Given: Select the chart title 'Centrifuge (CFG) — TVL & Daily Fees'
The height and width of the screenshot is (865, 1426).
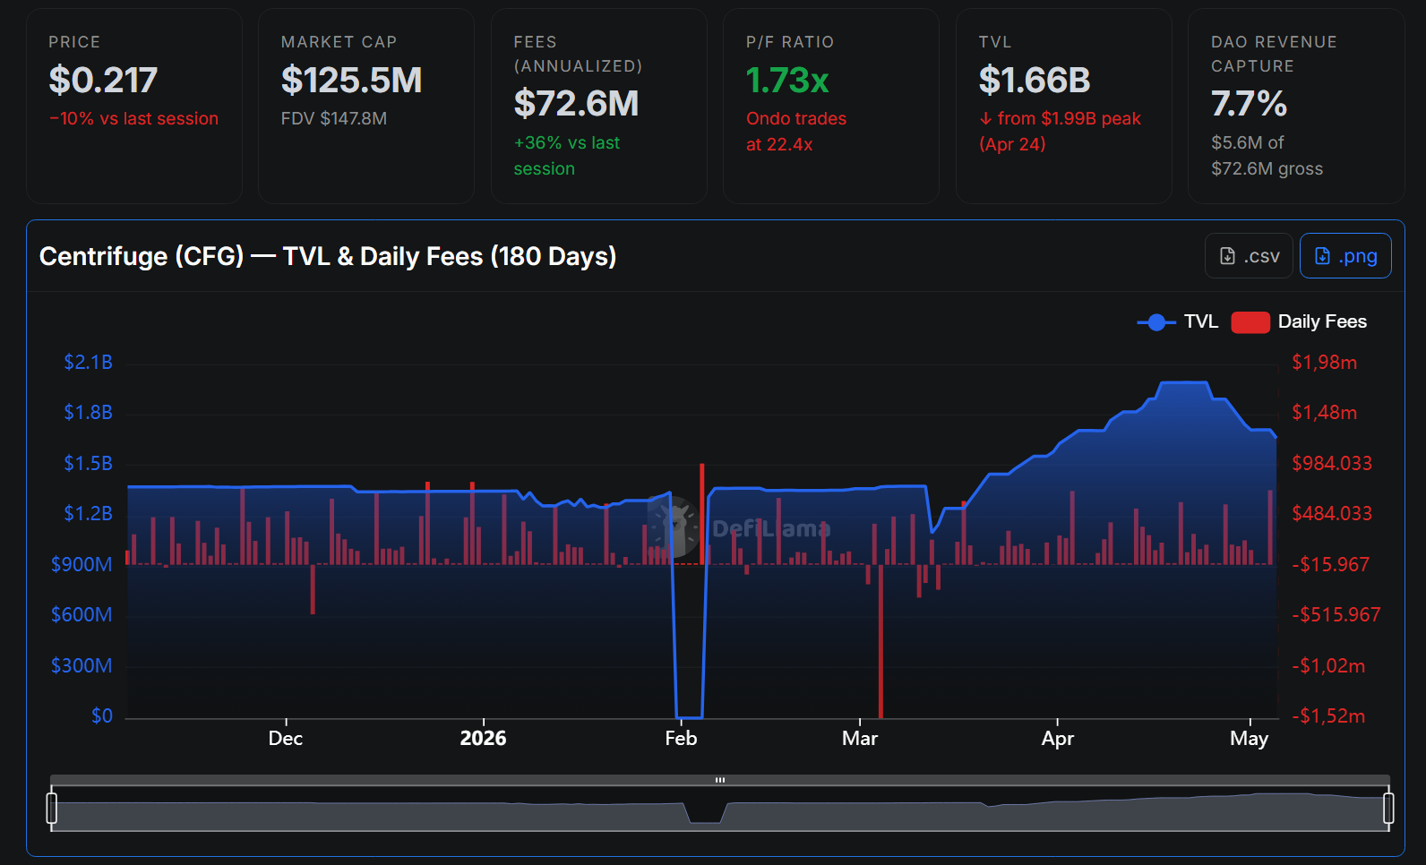Looking at the screenshot, I should pos(328,256).
